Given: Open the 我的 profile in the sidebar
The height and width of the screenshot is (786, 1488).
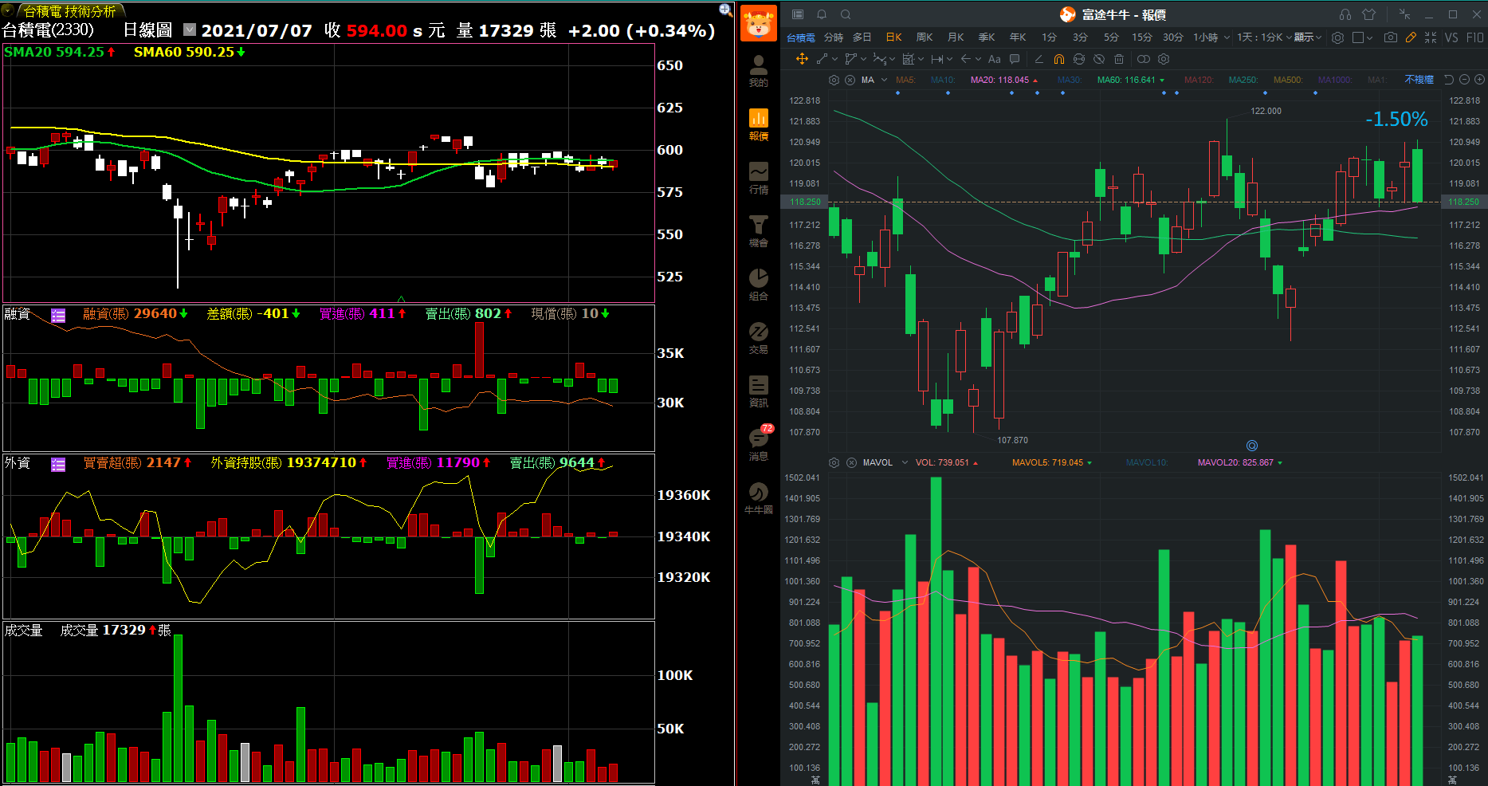Looking at the screenshot, I should pyautogui.click(x=759, y=71).
